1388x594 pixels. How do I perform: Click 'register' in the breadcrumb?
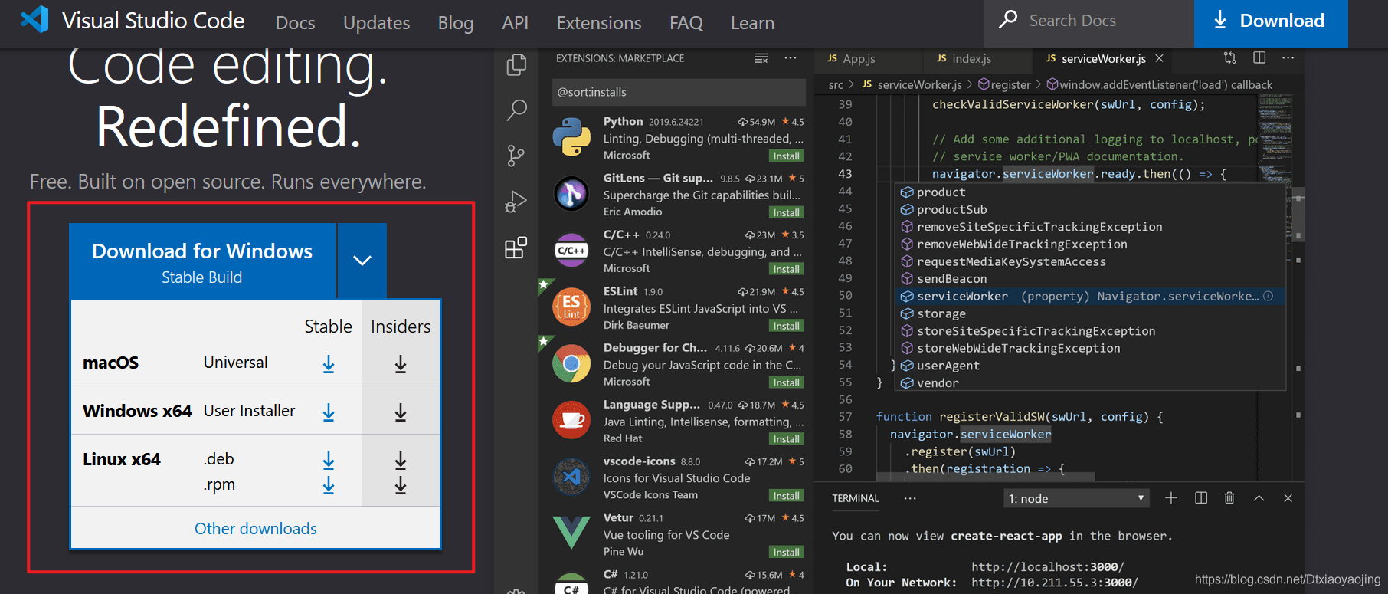click(x=1010, y=85)
